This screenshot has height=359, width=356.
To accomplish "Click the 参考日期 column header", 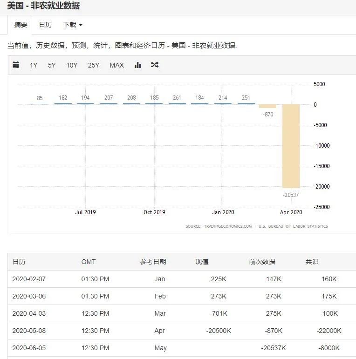I will click(153, 262).
